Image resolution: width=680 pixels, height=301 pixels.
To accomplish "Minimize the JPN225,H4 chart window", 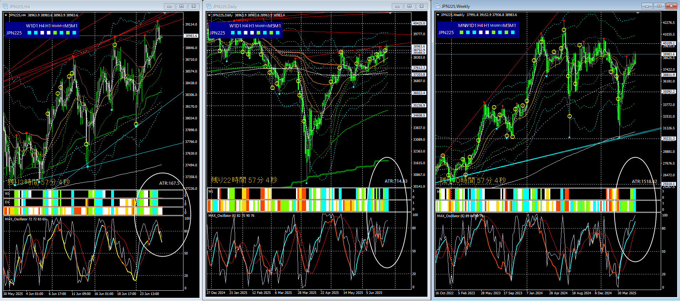I will [x=170, y=6].
